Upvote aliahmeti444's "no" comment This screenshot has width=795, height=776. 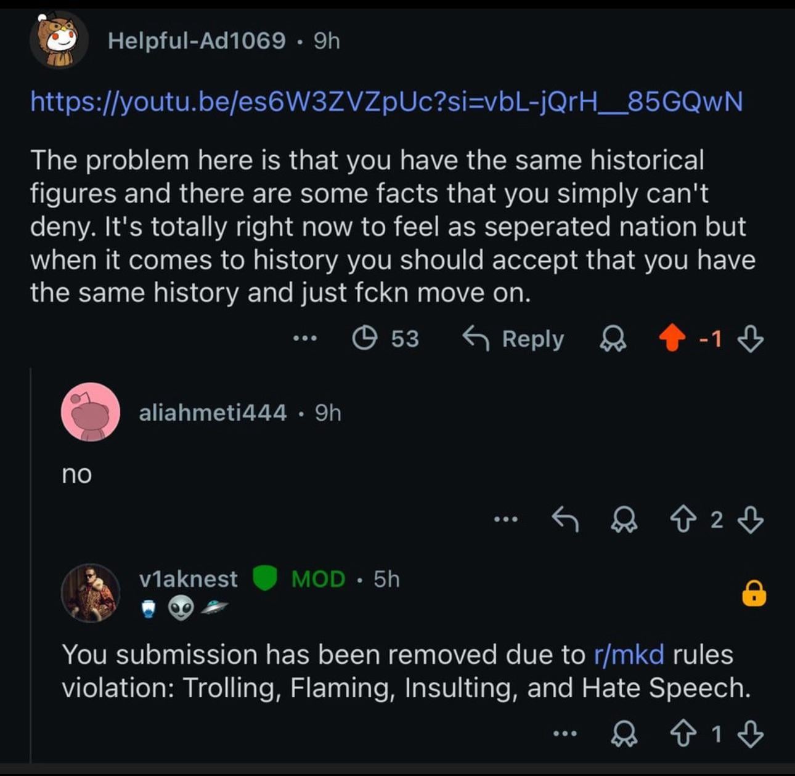tap(683, 520)
